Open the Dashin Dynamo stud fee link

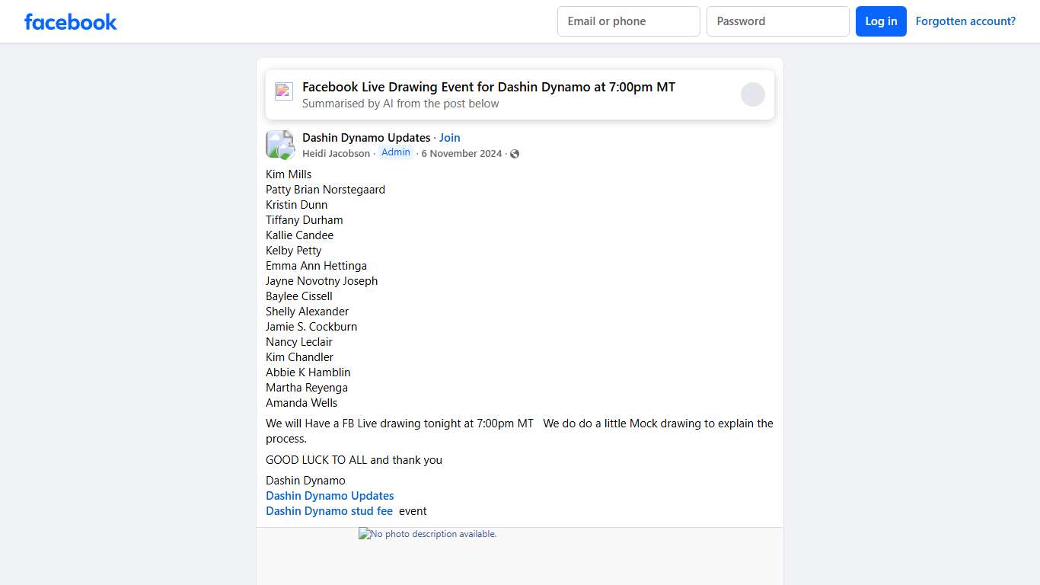[x=329, y=511]
